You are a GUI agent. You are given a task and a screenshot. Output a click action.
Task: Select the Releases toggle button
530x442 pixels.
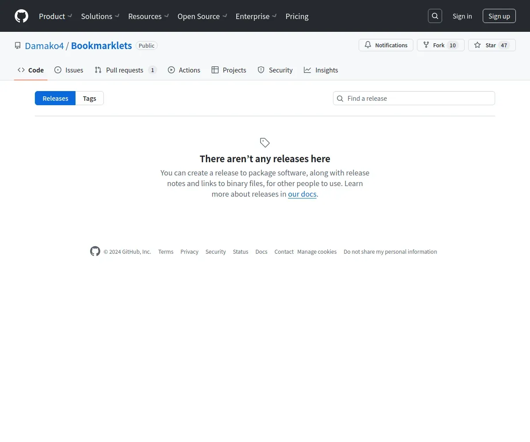click(55, 98)
